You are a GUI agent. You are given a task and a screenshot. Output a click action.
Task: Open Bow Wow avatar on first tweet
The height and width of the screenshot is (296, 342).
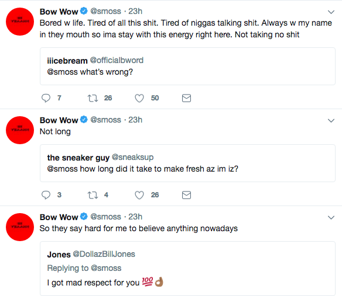point(20,22)
